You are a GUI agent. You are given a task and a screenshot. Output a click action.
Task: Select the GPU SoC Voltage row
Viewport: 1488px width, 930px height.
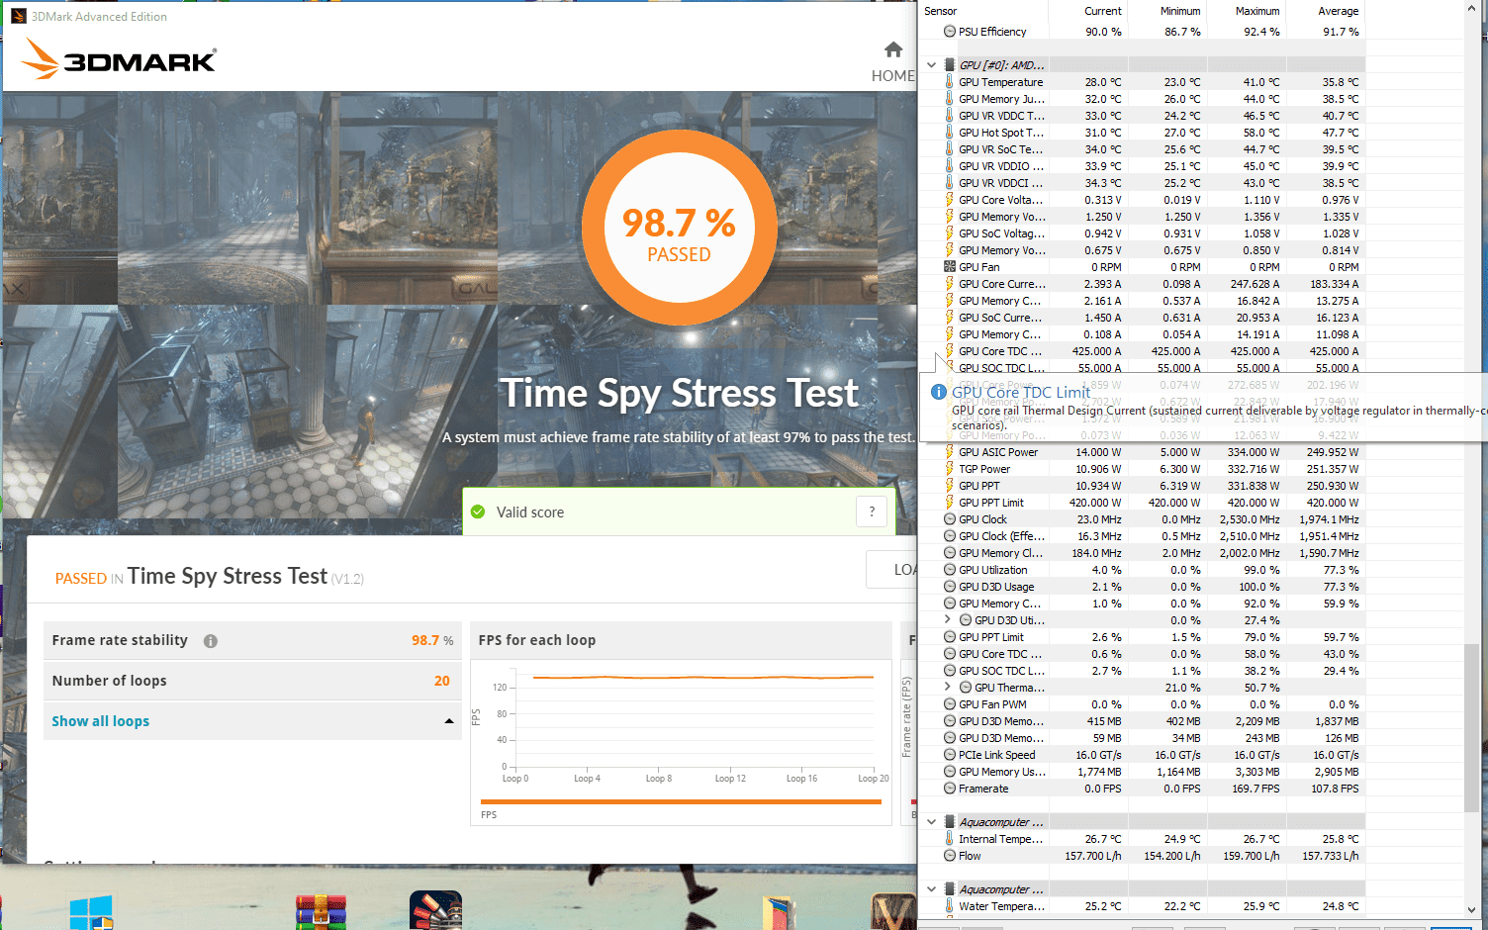1142,233
